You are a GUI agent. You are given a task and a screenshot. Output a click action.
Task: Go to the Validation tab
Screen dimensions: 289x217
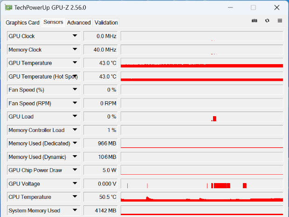tap(106, 23)
